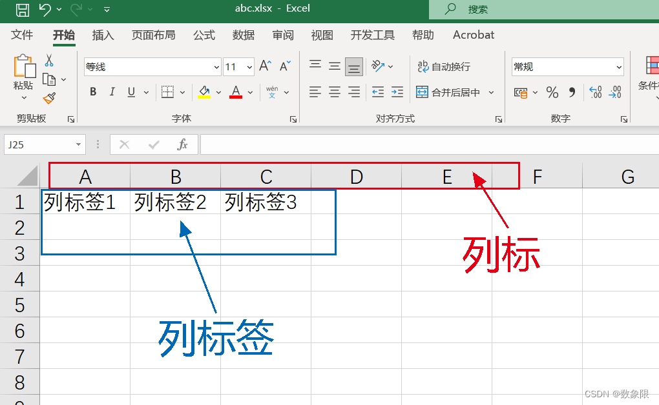Image resolution: width=659 pixels, height=405 pixels.
Task: Align text right
Action: coord(354,92)
